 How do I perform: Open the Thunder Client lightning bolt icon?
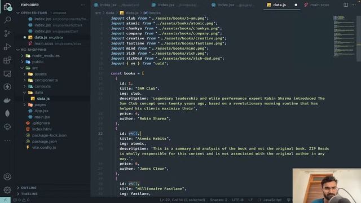(x=7, y=87)
